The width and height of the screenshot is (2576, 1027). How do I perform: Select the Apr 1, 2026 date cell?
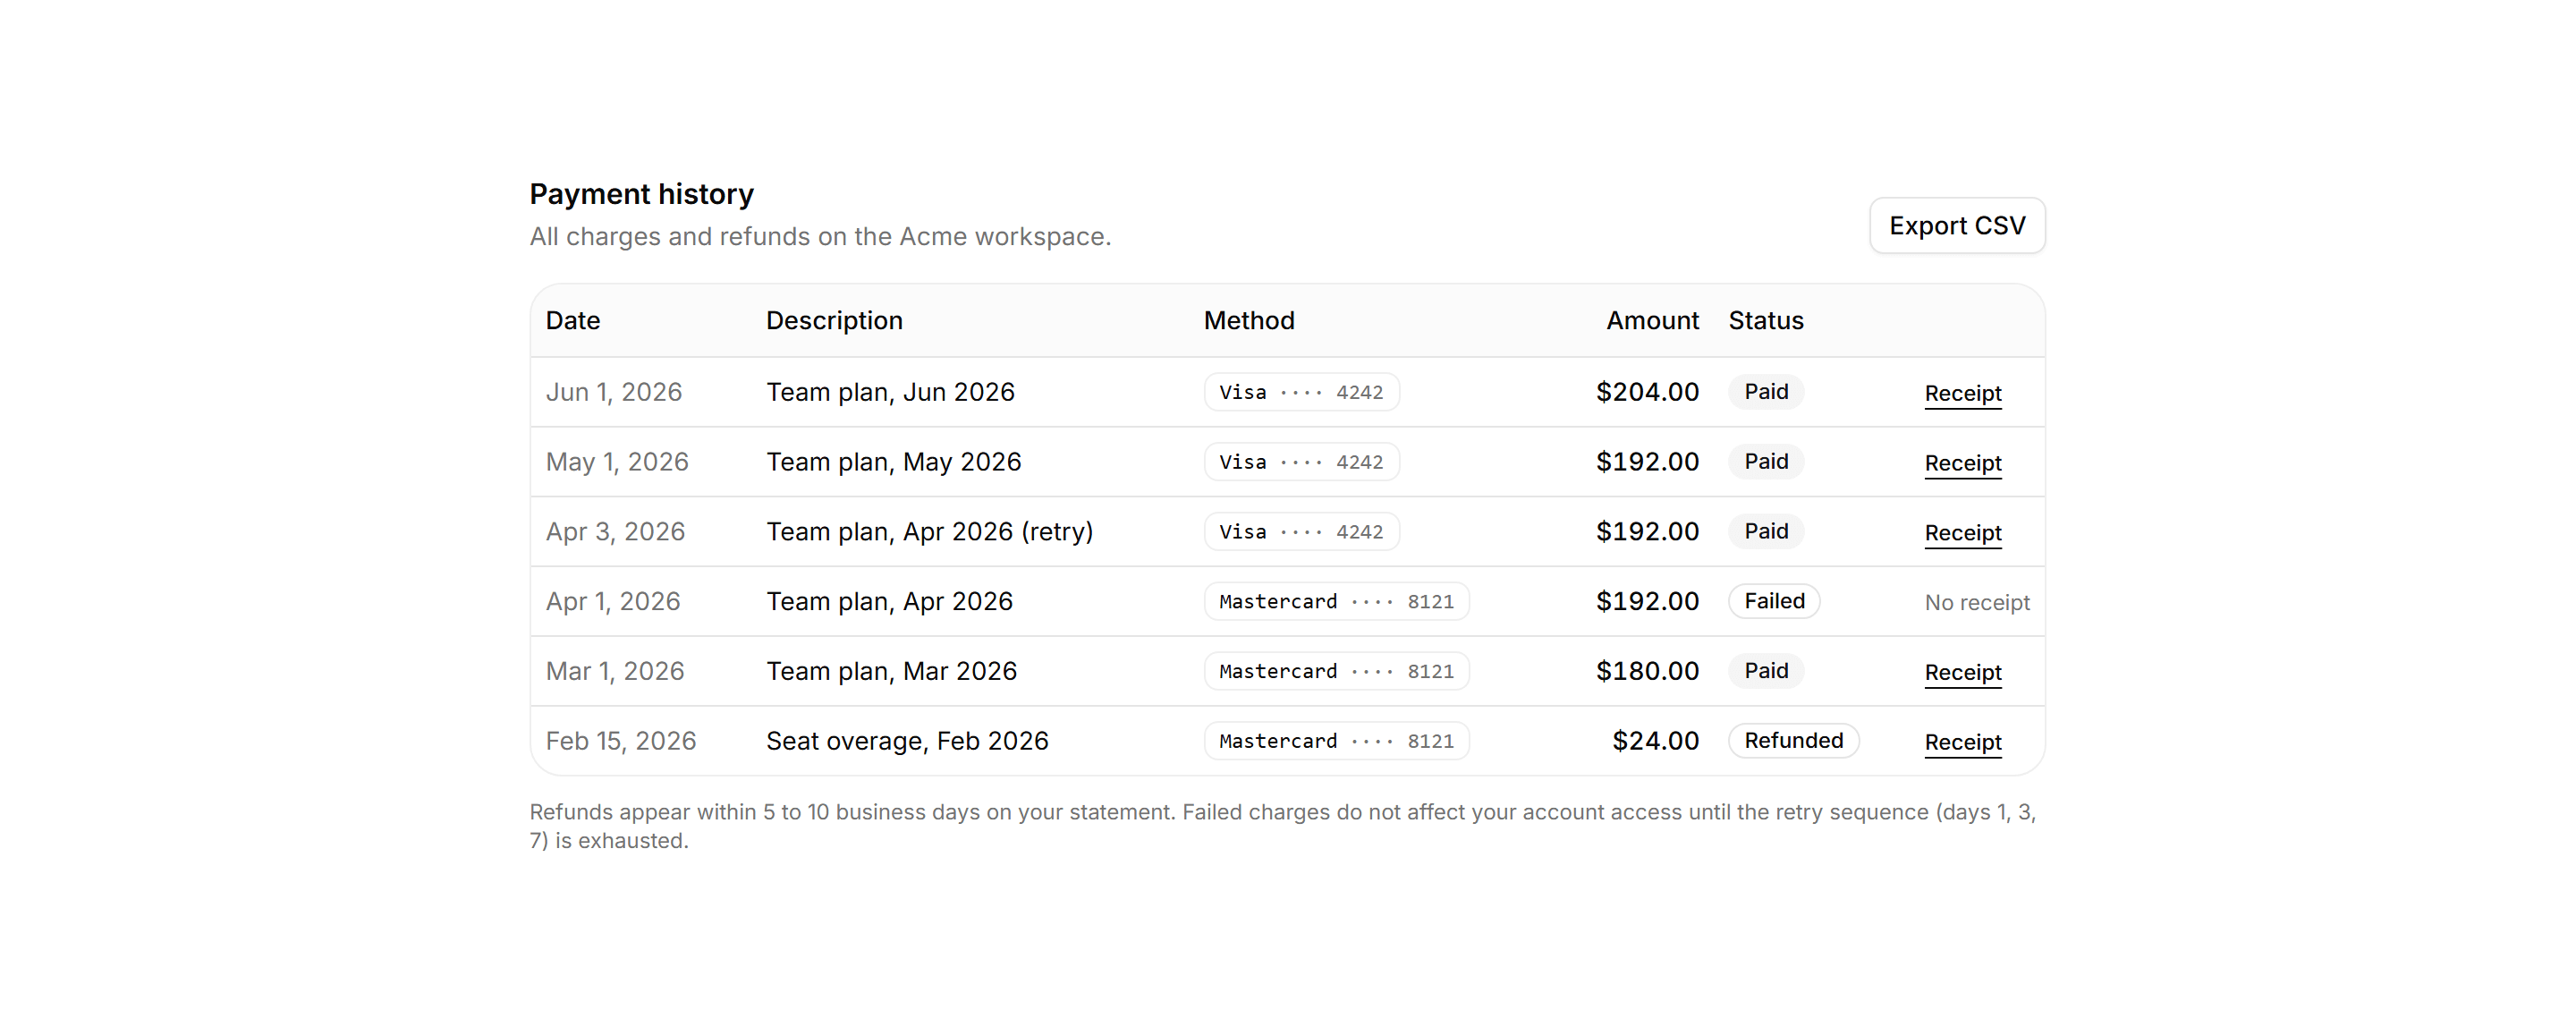pos(613,602)
